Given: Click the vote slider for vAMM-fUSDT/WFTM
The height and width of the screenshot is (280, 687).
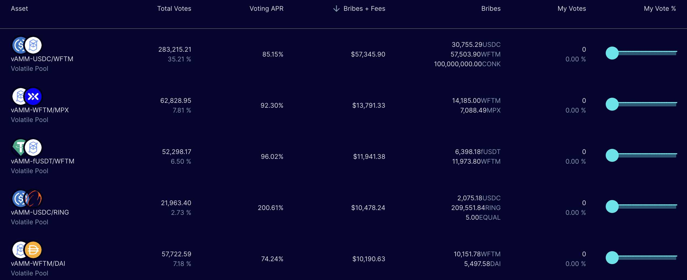Looking at the screenshot, I should click(x=612, y=155).
